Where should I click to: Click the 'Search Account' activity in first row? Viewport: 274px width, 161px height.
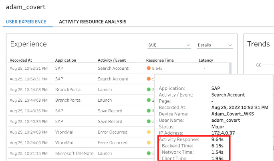(113, 68)
